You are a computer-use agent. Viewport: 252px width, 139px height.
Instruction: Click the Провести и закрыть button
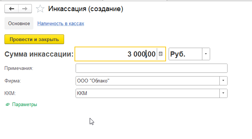(34, 39)
